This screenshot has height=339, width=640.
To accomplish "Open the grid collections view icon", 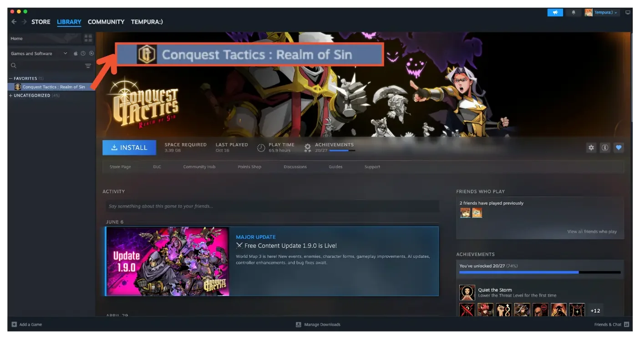I will coord(88,38).
